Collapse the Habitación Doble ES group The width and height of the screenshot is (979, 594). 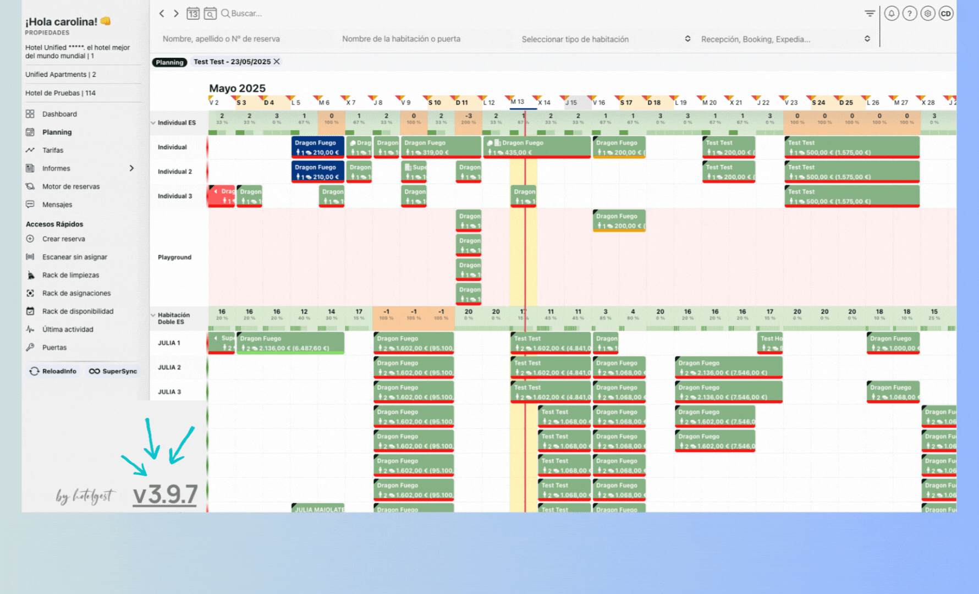coord(153,315)
